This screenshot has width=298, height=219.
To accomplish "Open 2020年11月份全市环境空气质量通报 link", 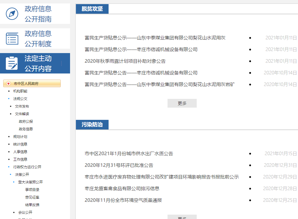I will (123, 200).
